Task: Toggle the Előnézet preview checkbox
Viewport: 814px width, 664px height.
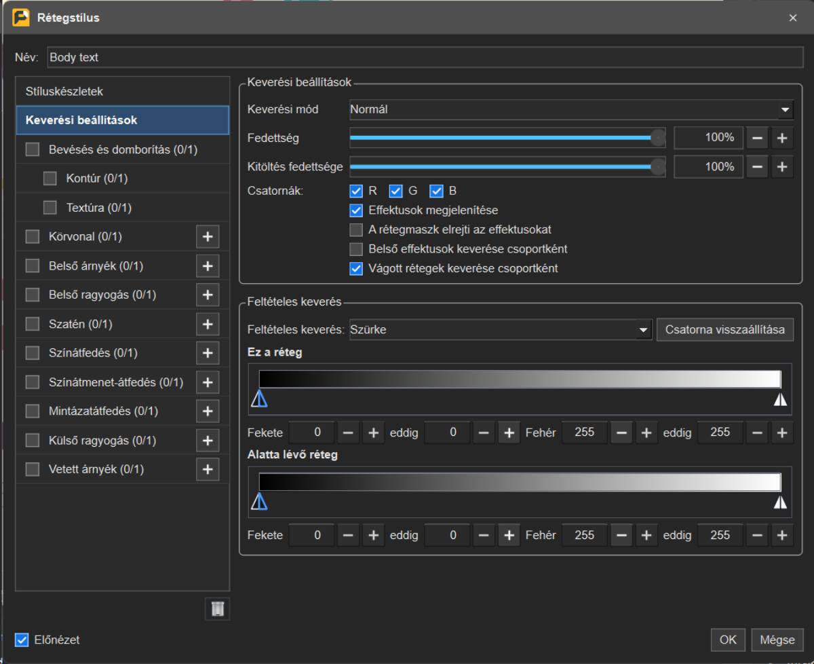Action: (x=22, y=640)
